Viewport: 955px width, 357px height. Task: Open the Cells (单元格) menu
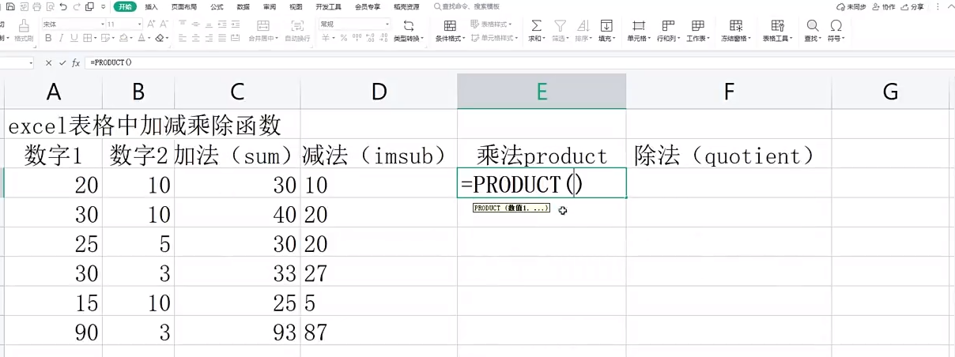click(x=639, y=31)
